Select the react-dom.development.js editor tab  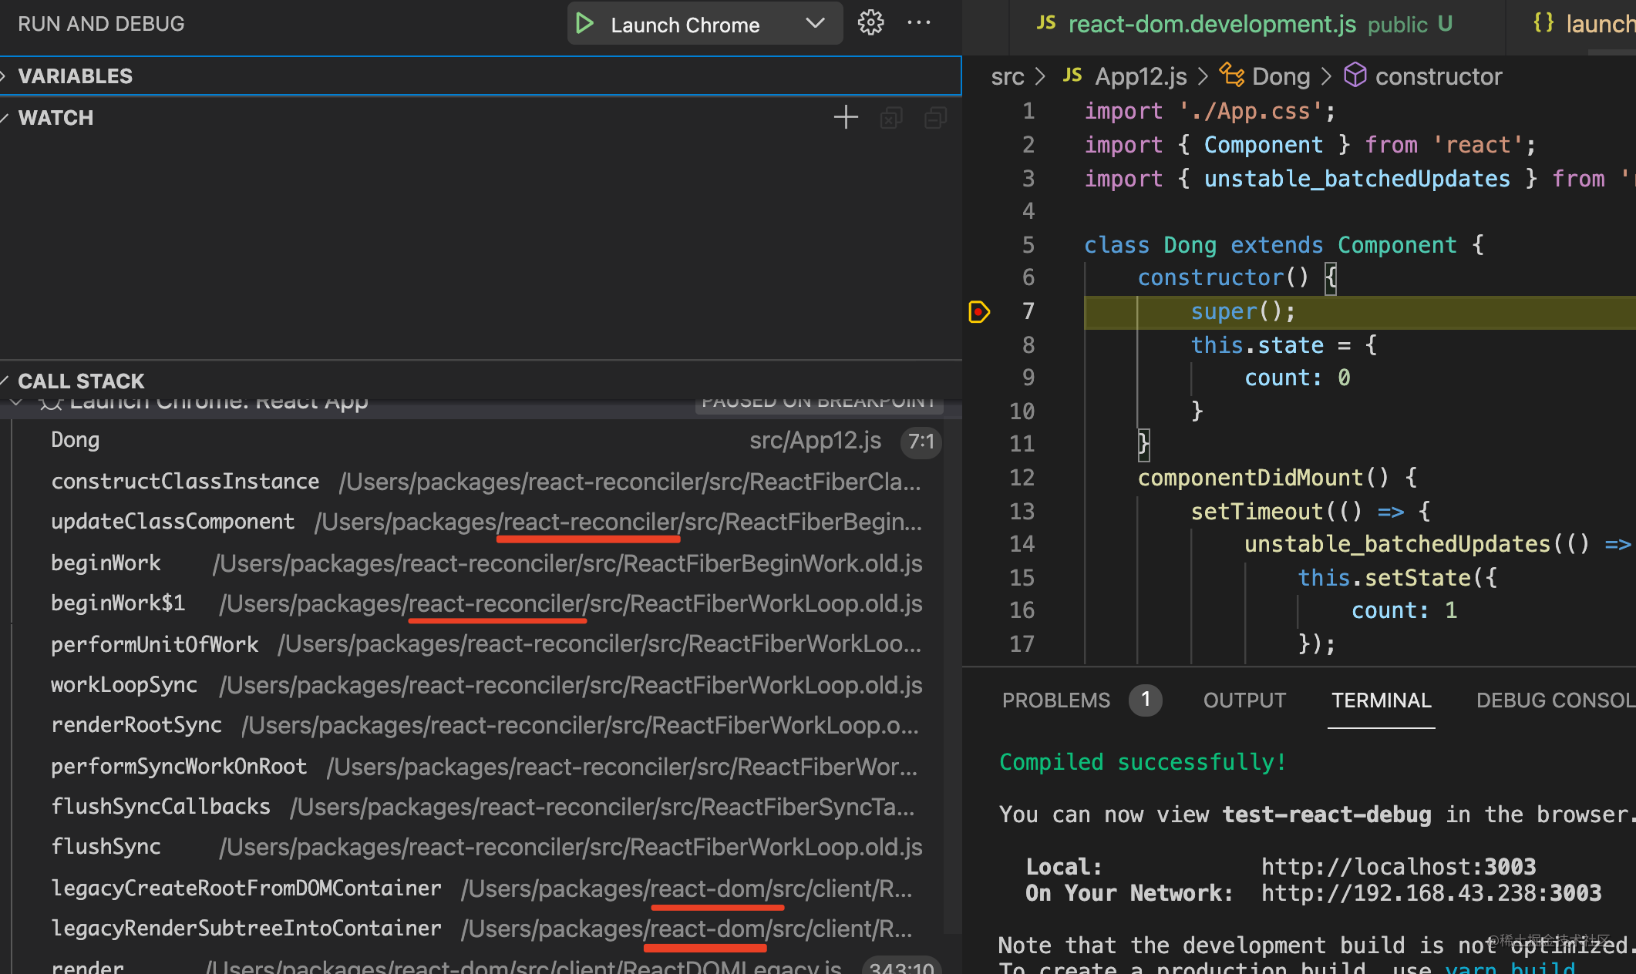[1211, 24]
